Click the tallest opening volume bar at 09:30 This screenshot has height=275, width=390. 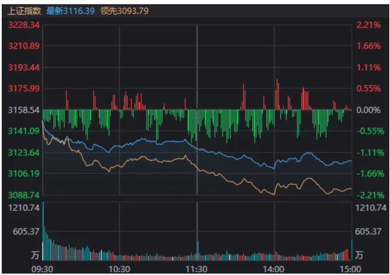(x=43, y=231)
